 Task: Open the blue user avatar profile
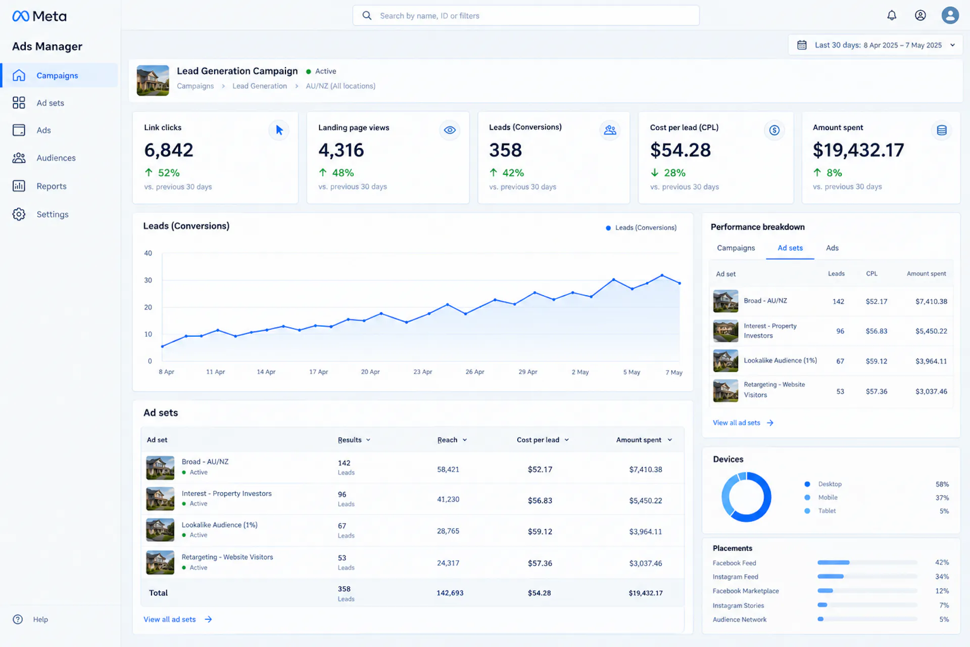[x=950, y=15]
